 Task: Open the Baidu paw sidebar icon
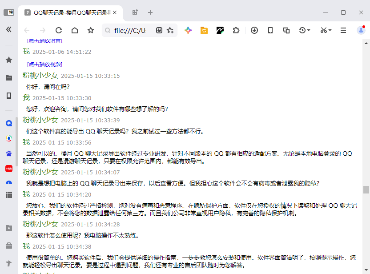point(9,153)
